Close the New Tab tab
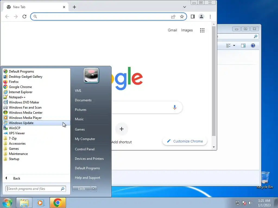The image size is (278, 208). click(64, 7)
